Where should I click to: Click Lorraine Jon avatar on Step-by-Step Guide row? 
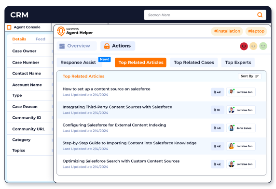pyautogui.click(x=231, y=146)
